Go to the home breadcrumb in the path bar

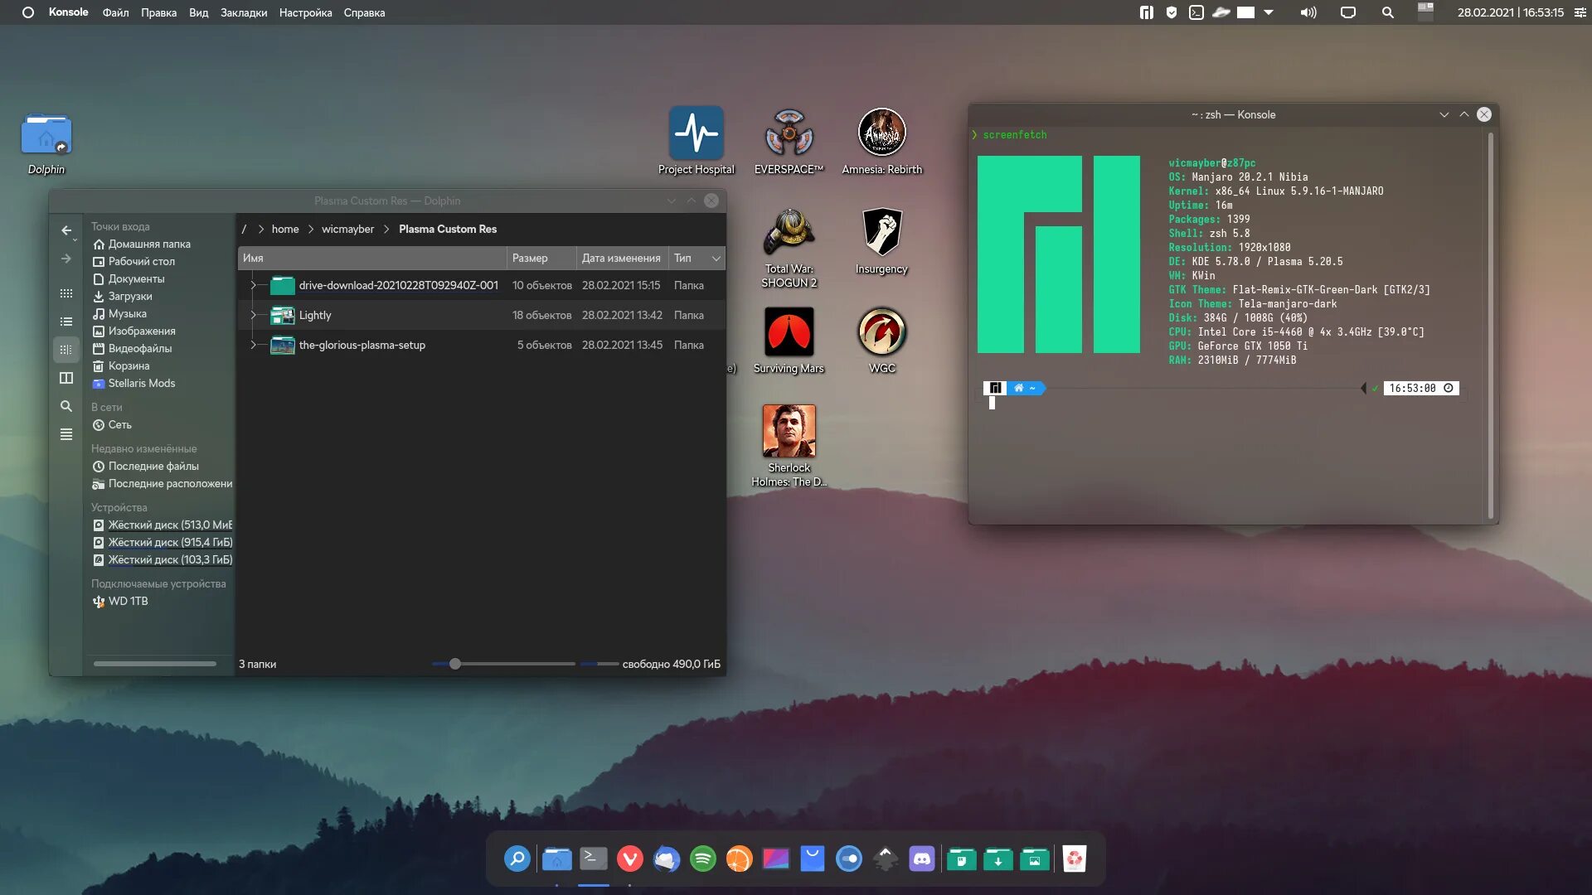(x=285, y=229)
